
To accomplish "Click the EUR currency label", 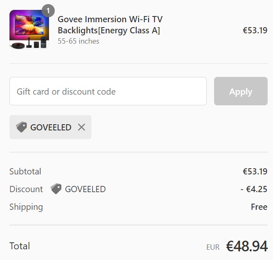I will [x=213, y=247].
